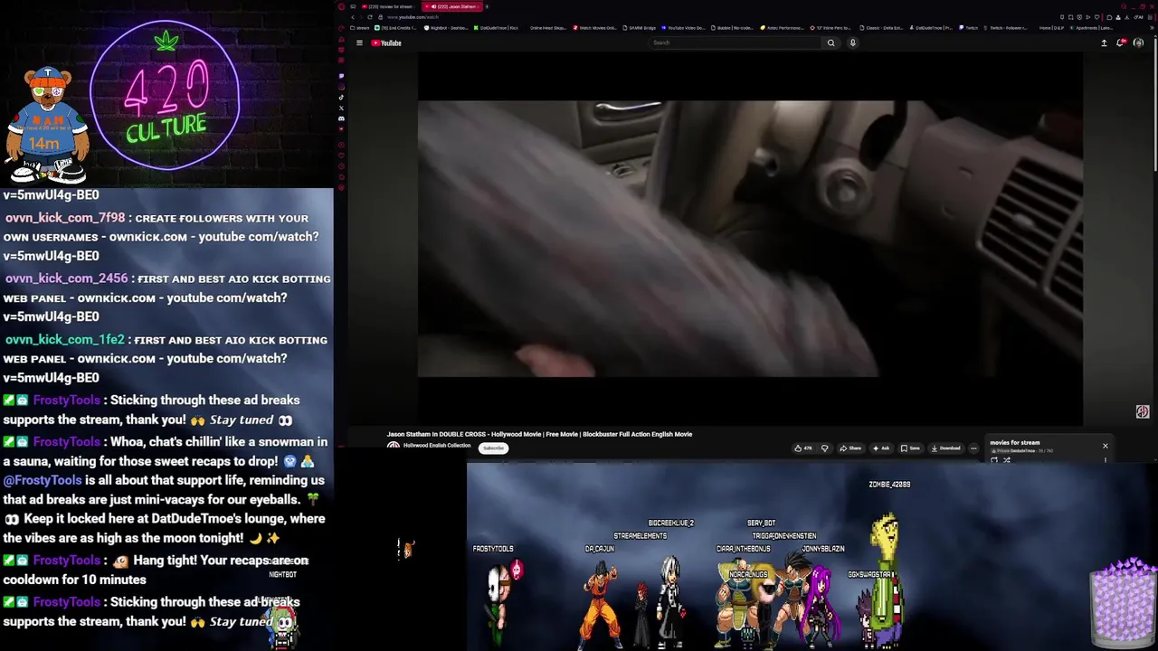Open the SAMMI Bridge bookmark
Viewport: 1158px width, 651px height.
tap(640, 28)
